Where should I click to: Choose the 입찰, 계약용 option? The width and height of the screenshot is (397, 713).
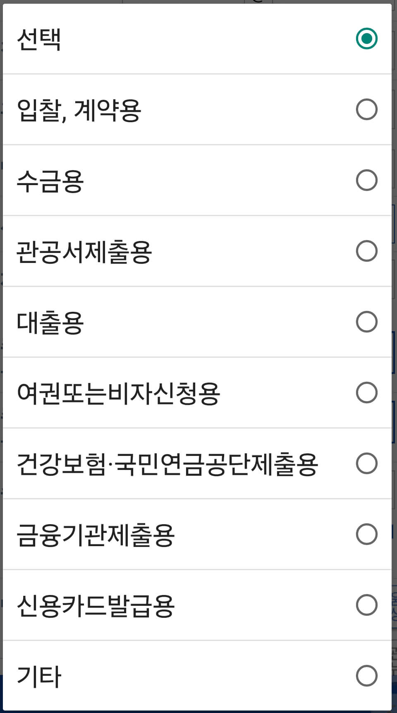(366, 110)
